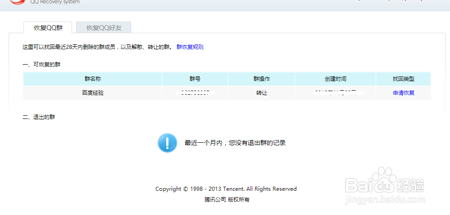Click the 一、可恢复的群 section heading
Screen dimensions: 450x215
click(41, 65)
